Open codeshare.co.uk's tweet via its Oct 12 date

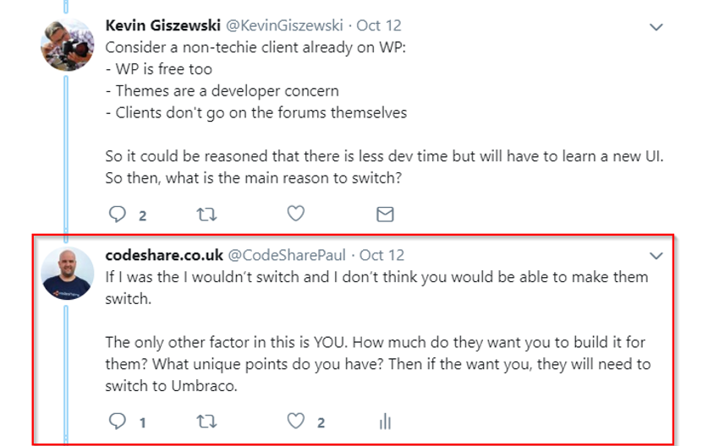tap(382, 254)
